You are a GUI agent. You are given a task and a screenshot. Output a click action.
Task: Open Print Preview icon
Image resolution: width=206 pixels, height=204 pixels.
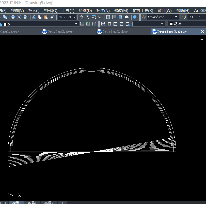coord(19,17)
